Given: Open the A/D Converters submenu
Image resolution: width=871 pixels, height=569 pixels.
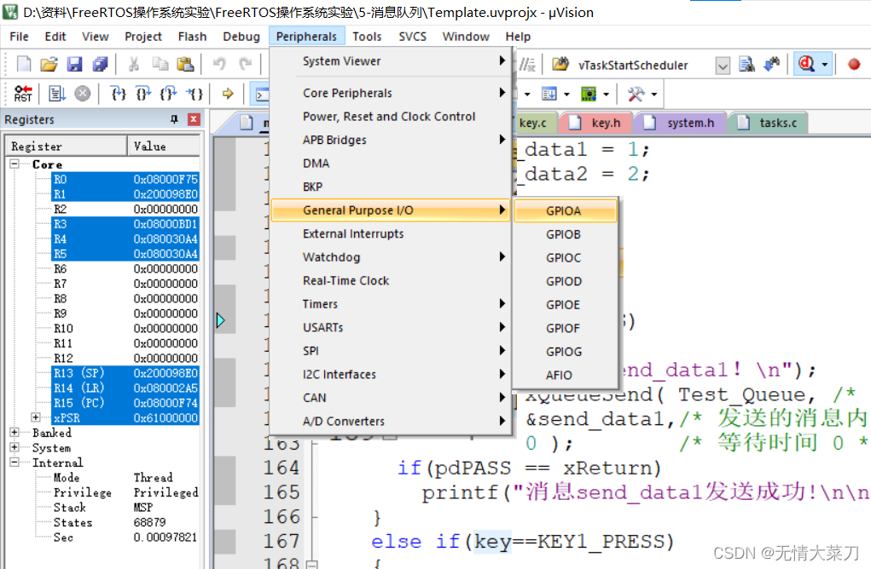Looking at the screenshot, I should tap(390, 421).
